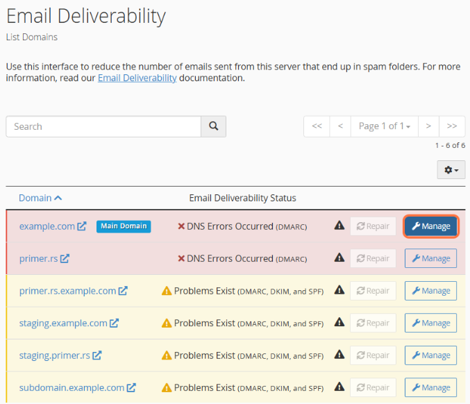This screenshot has width=470, height=404.
Task: Click Repair for subdomain.example.com
Action: click(373, 387)
